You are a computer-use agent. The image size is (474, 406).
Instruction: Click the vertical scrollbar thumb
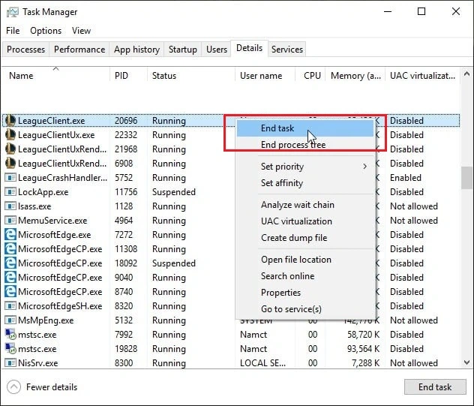[466, 178]
